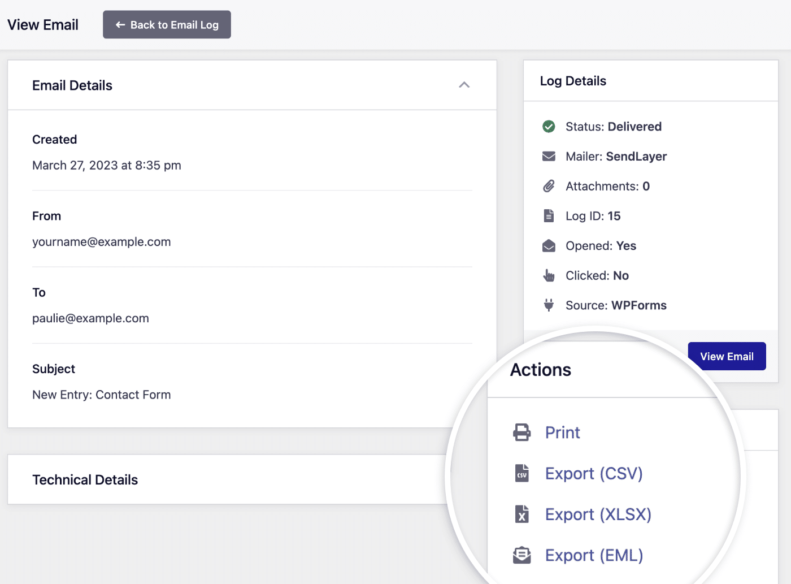Click the created date March 27, 2023
This screenshot has height=584, width=791.
coord(107,166)
